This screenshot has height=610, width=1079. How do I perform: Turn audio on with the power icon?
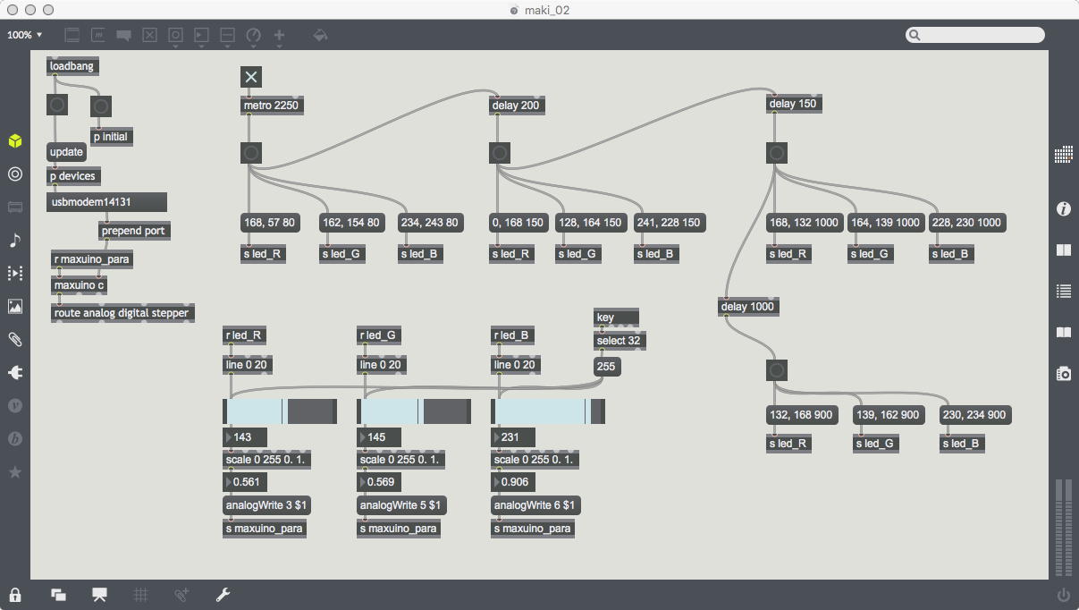click(x=1064, y=595)
